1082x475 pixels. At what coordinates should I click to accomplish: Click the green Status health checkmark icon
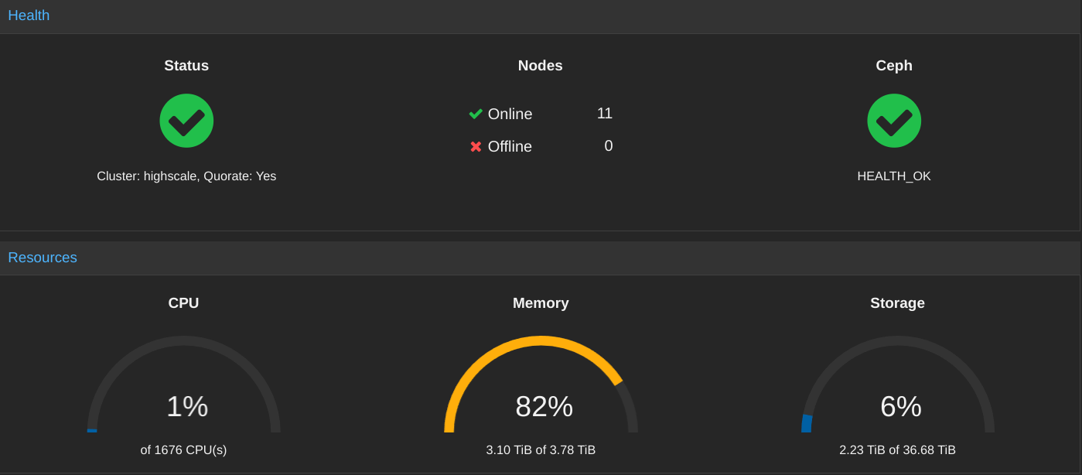186,121
